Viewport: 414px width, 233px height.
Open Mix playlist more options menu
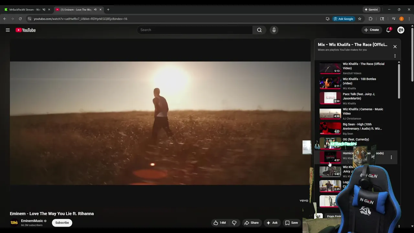pos(395,56)
